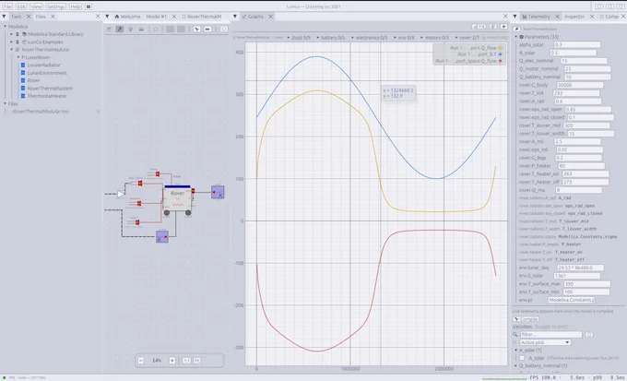Image resolution: width=627 pixels, height=381 pixels.
Task: Click blue legend swatch for port_b.T
Action: [x=501, y=54]
